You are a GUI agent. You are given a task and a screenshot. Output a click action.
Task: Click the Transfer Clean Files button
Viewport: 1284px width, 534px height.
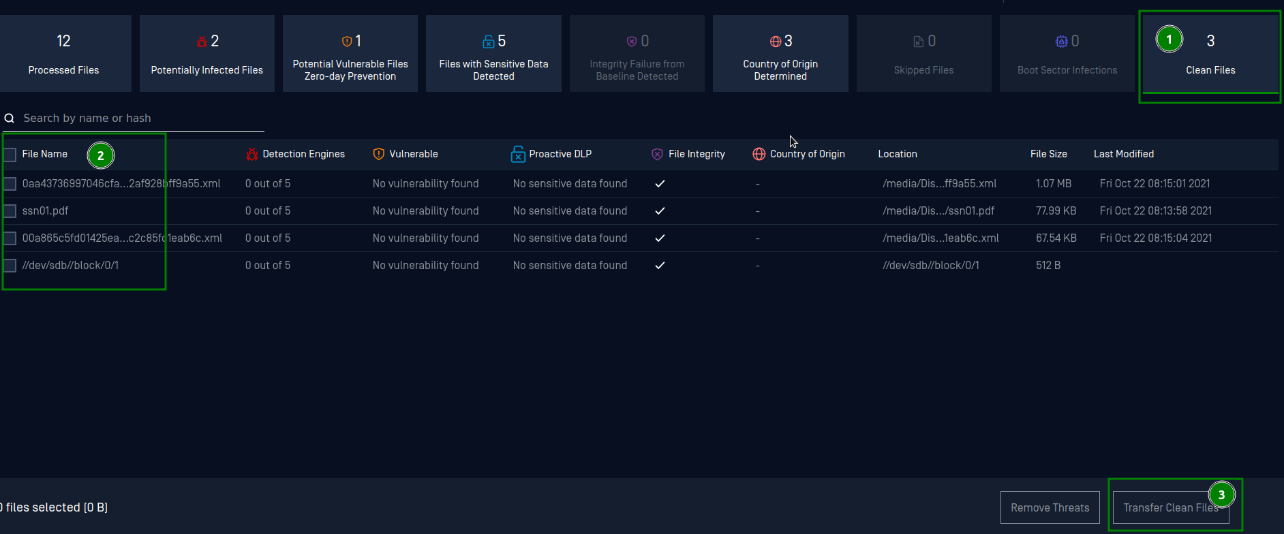1170,507
